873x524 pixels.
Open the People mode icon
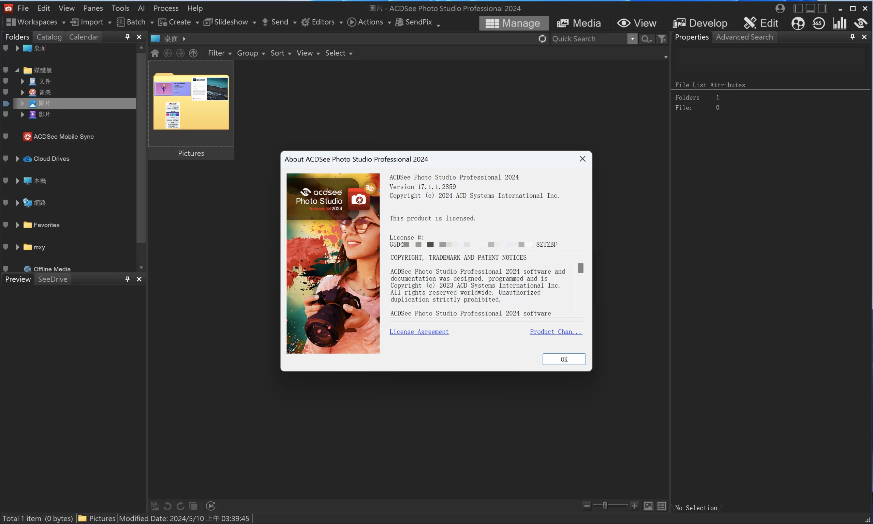[798, 23]
